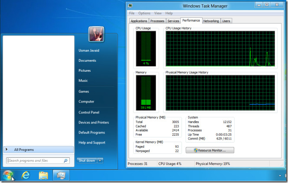Click the Windows Start orb
The width and height of the screenshot is (288, 183).
coord(8,175)
